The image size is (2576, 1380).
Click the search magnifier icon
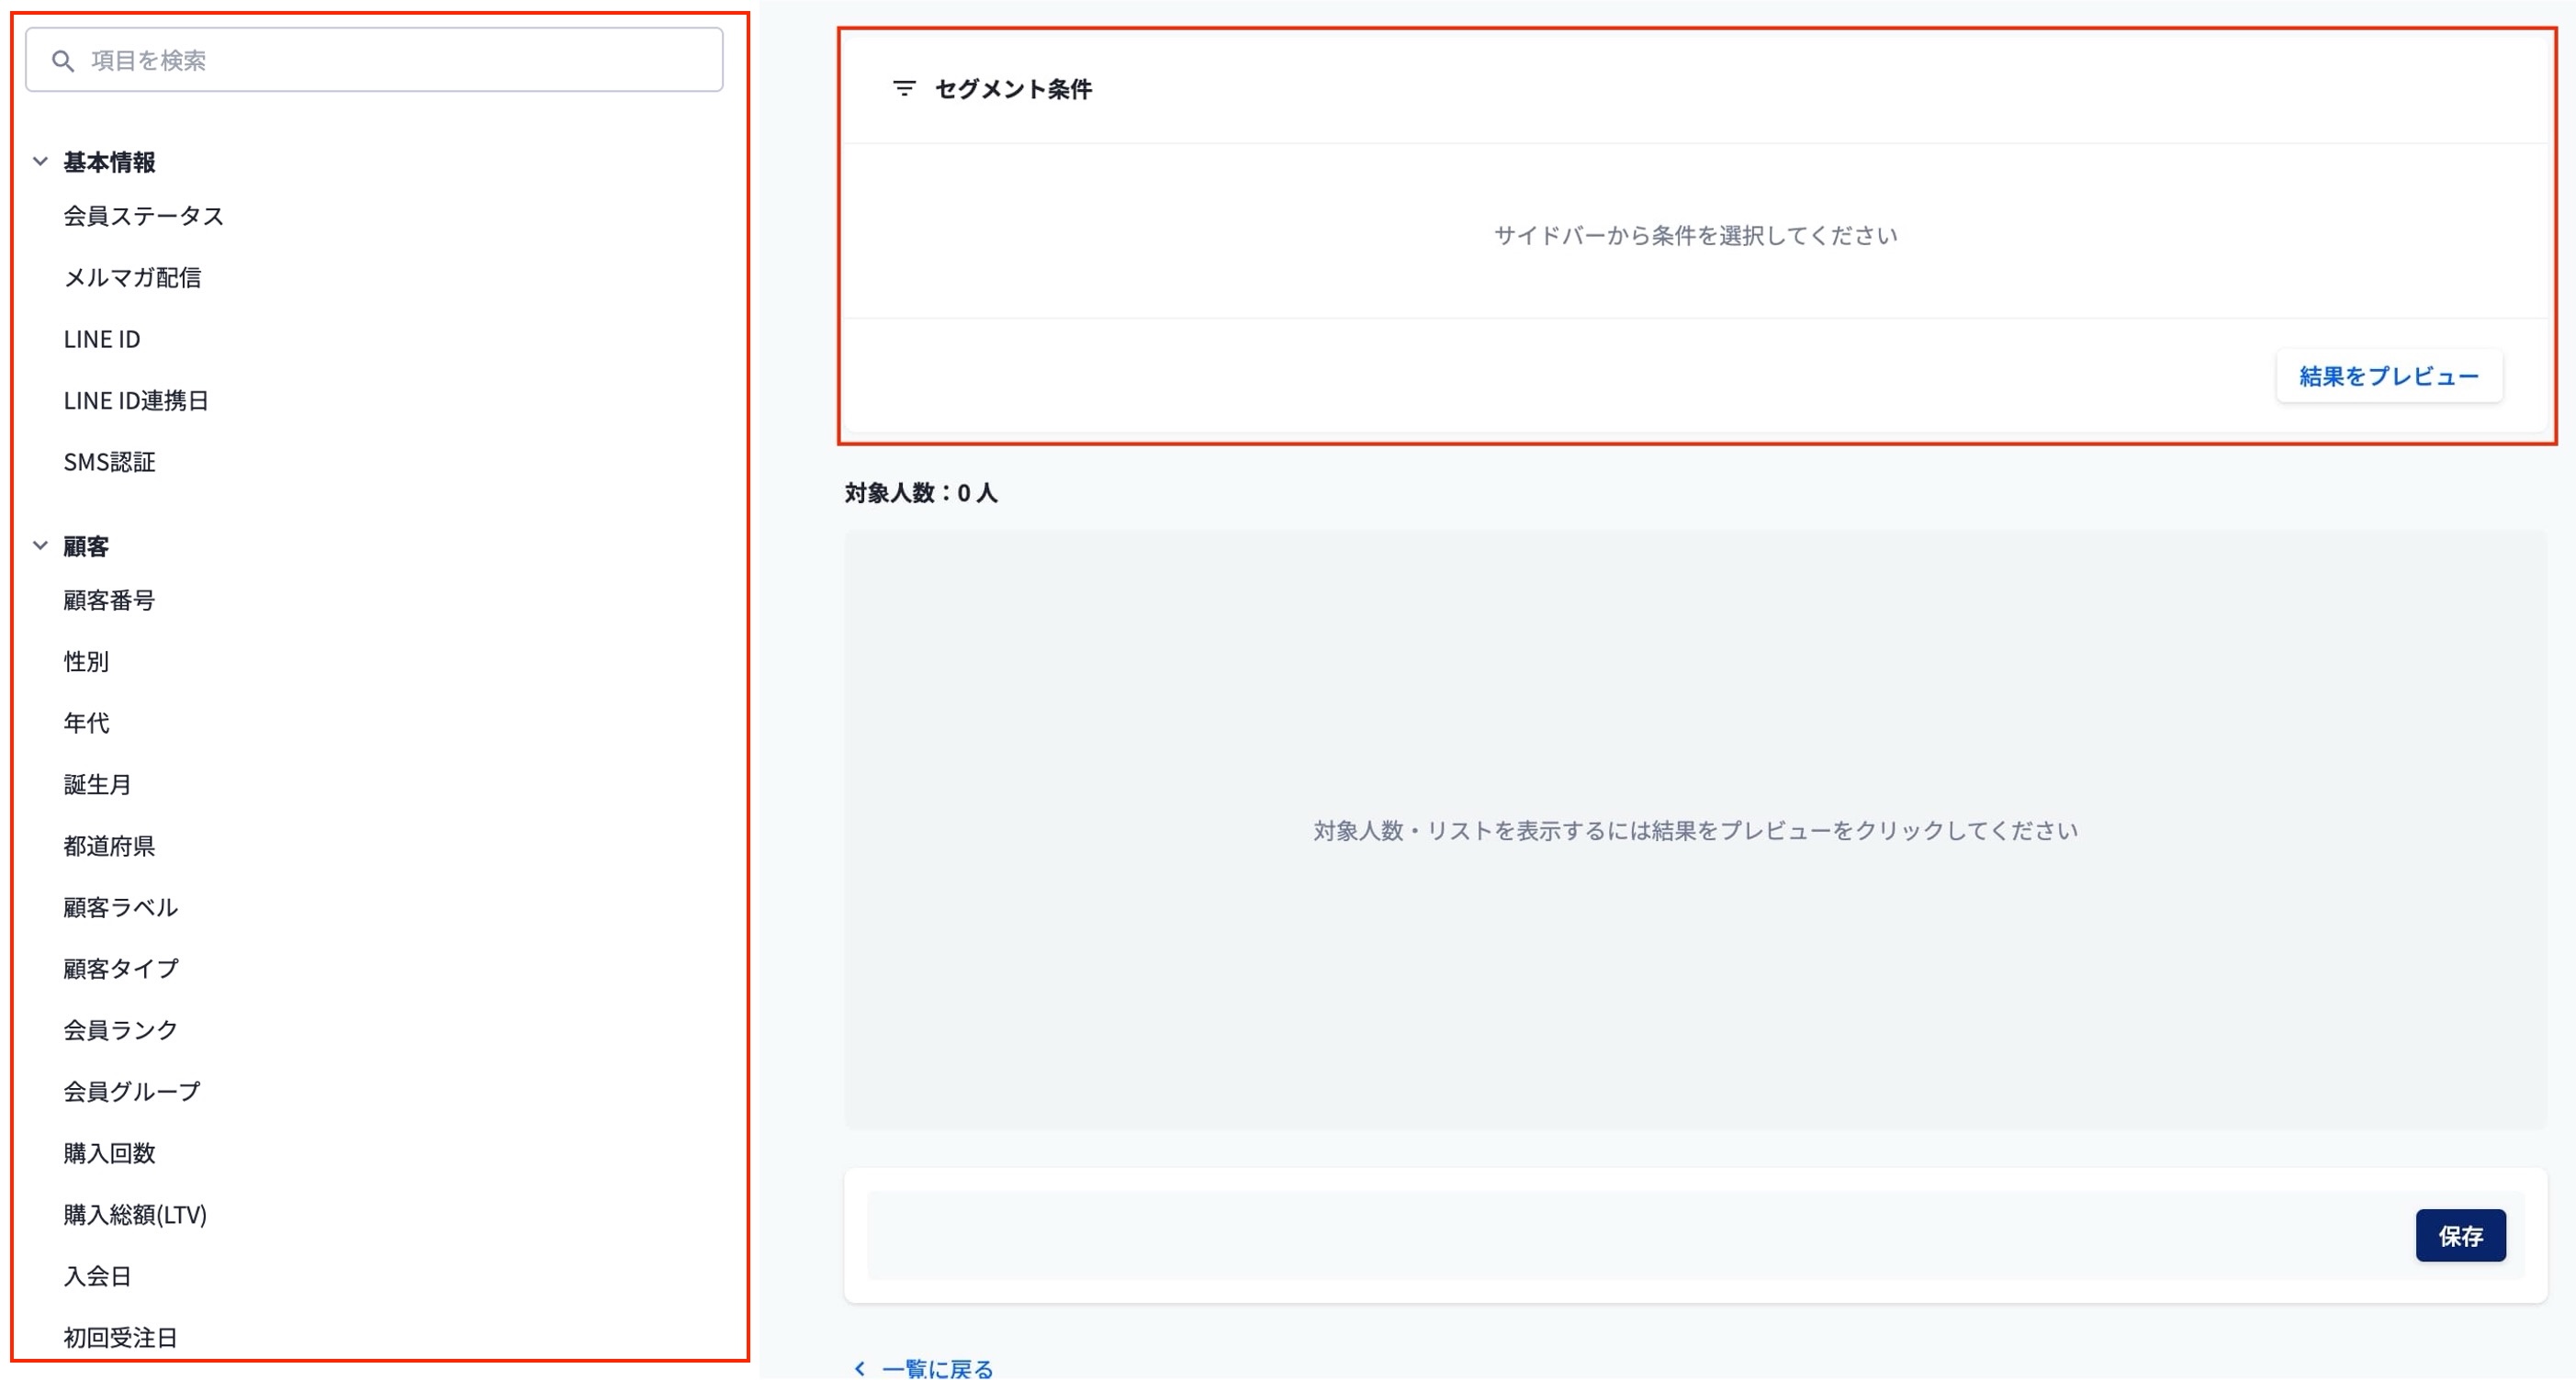click(63, 61)
